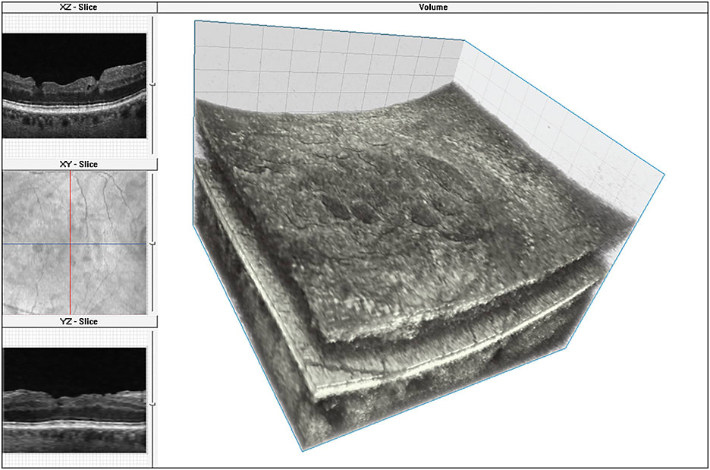The image size is (710, 470).
Task: Click the red and blue crosshair intersection
Action: pyautogui.click(x=70, y=244)
